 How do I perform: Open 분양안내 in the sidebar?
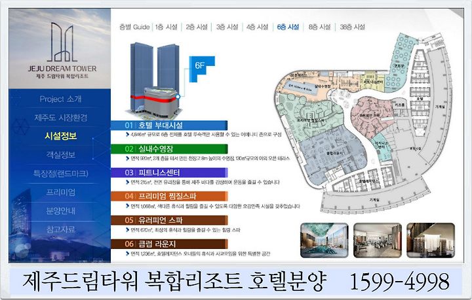[60, 210]
